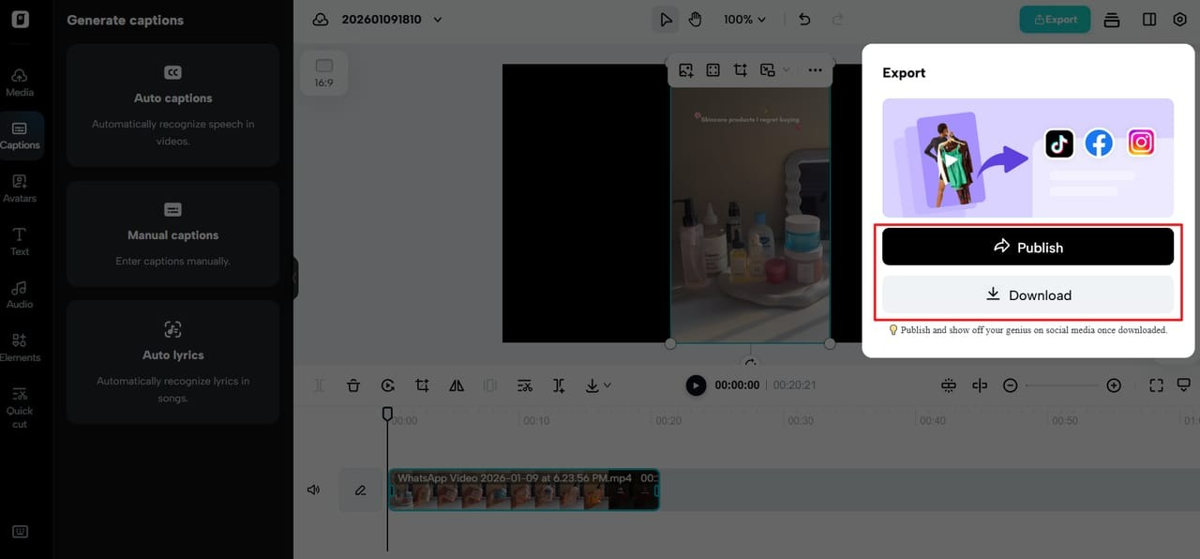Open the download options chevron in timeline toolbar
Viewport: 1200px width, 559px height.
click(609, 385)
